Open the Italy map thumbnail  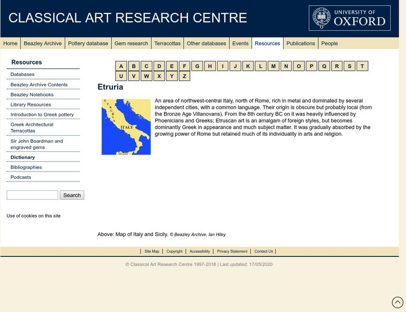[126, 127]
